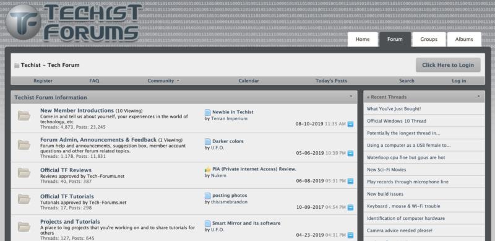Image resolution: width=495 pixels, height=241 pixels.
Task: Switch to the Groups tab
Action: [x=429, y=39]
